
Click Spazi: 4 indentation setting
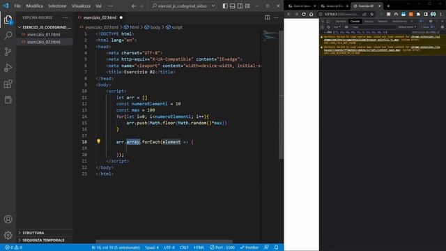click(x=152, y=248)
